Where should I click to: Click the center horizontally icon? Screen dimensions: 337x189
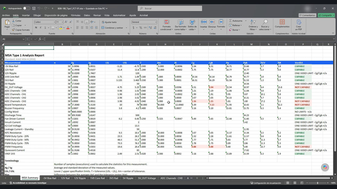coord(82,27)
